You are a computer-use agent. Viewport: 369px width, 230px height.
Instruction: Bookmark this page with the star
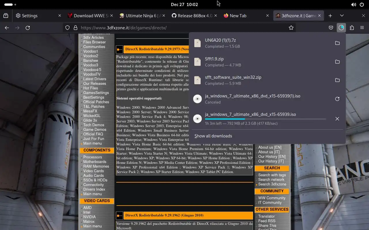click(291, 28)
